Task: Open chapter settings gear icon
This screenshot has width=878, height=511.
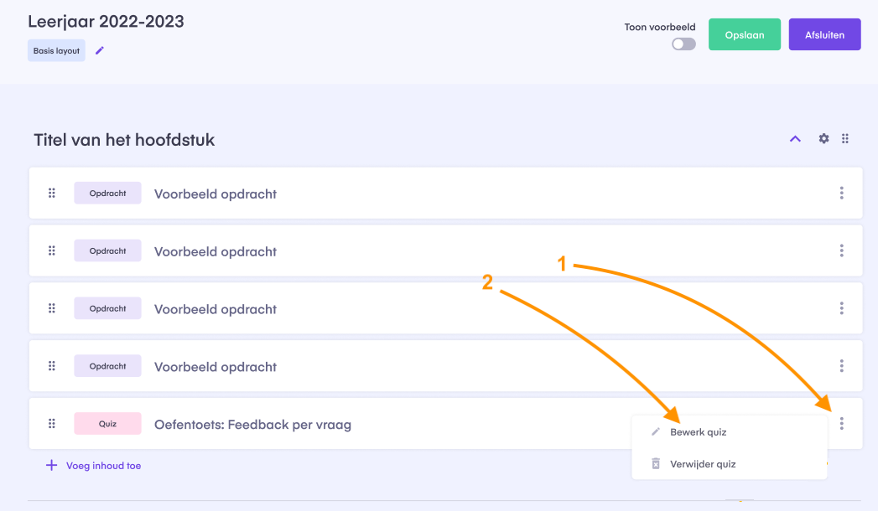Action: tap(823, 139)
